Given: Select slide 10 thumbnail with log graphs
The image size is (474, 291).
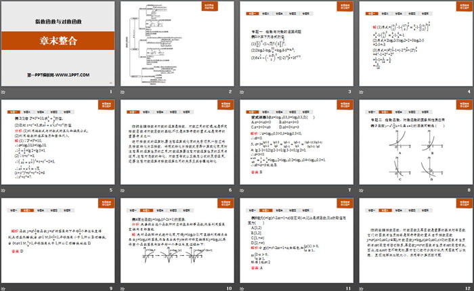Looking at the screenshot, I should (177, 240).
